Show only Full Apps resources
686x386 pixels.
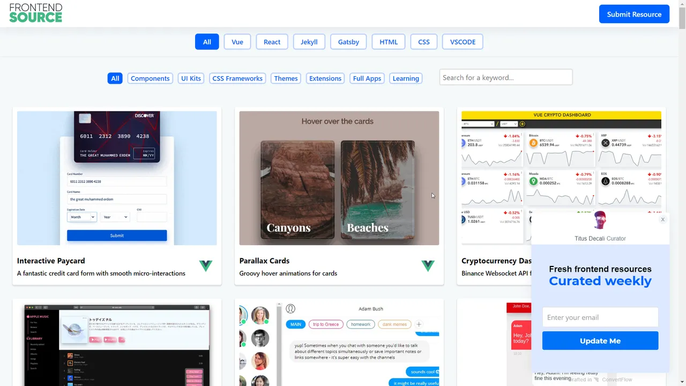(367, 78)
